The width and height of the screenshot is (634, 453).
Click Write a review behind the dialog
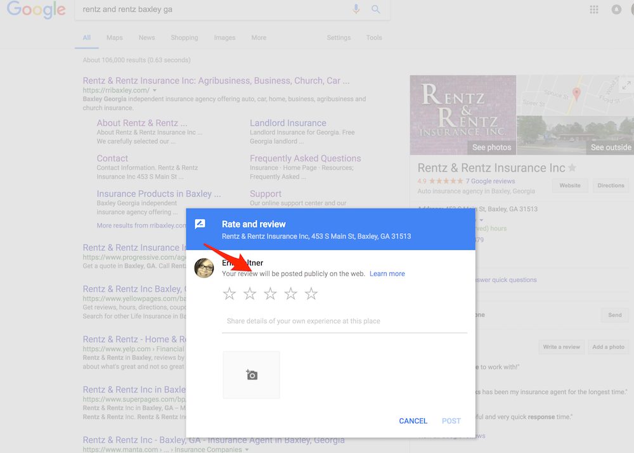point(561,347)
